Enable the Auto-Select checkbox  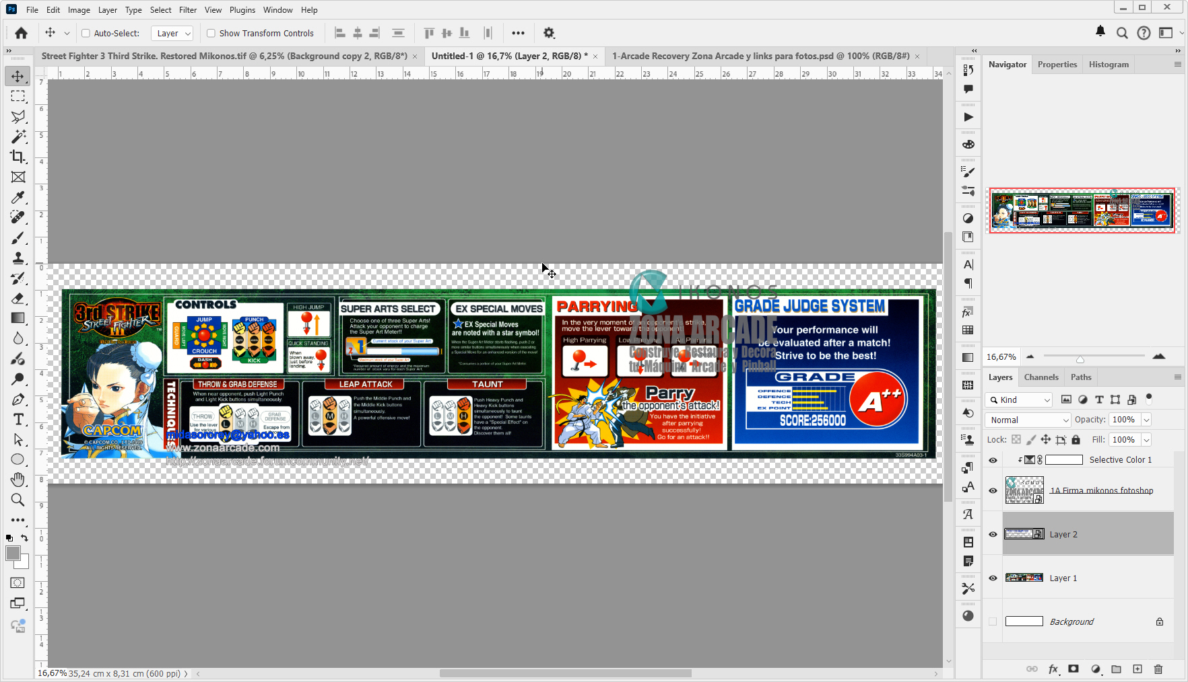point(86,33)
